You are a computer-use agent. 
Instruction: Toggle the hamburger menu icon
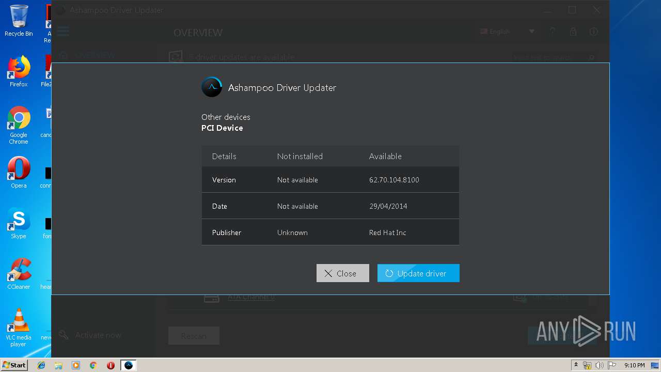pos(64,32)
